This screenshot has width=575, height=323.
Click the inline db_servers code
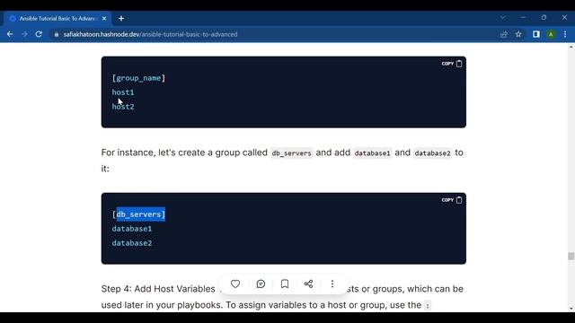pos(291,153)
